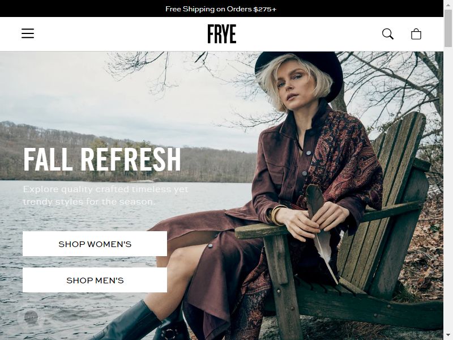The height and width of the screenshot is (340, 453).
Task: Click the forested hillside across the lake
Action: (x=127, y=153)
